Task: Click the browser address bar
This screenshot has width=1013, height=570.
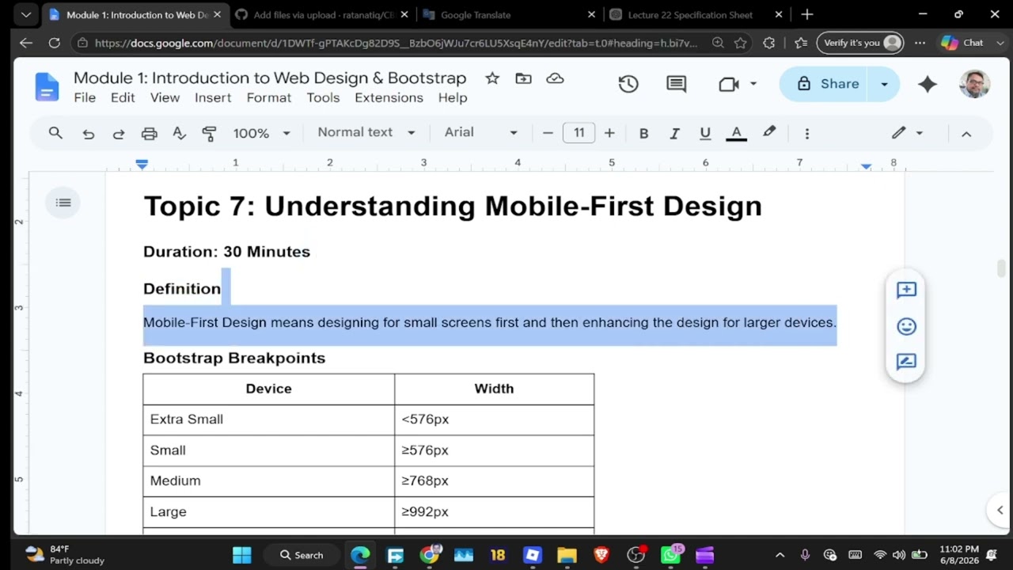Action: pyautogui.click(x=396, y=43)
